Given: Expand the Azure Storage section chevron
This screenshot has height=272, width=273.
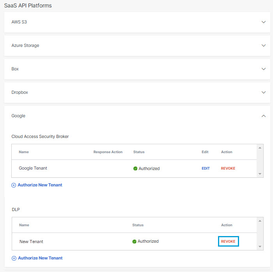Looking at the screenshot, I should [x=263, y=46].
